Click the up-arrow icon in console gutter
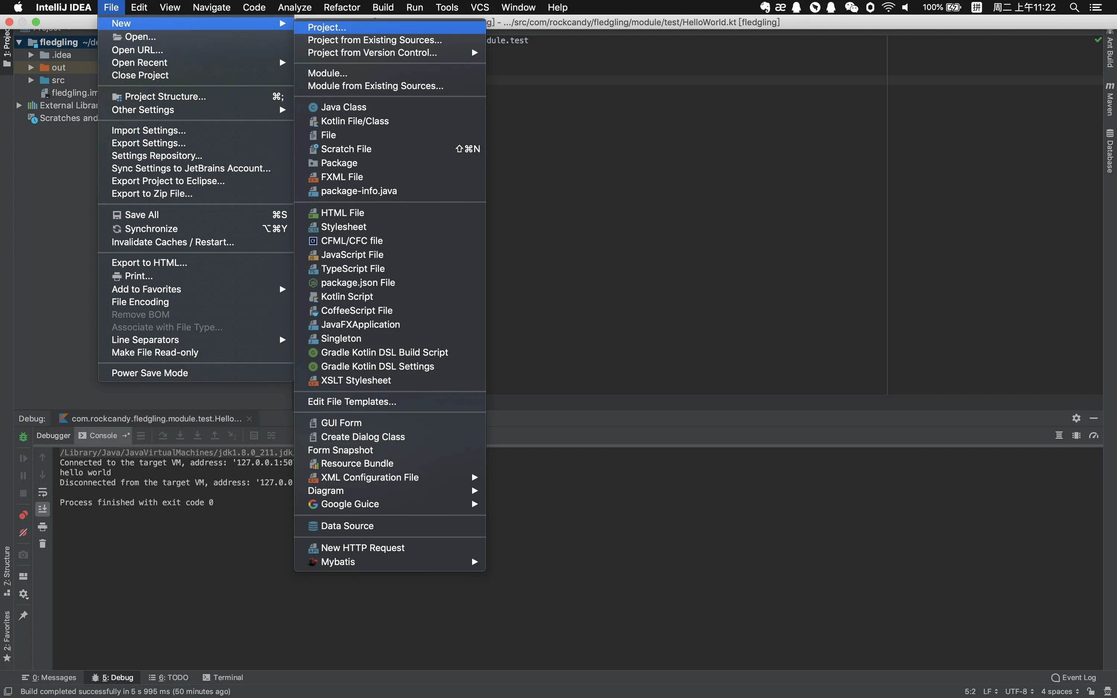Image resolution: width=1117 pixels, height=698 pixels. [42, 458]
